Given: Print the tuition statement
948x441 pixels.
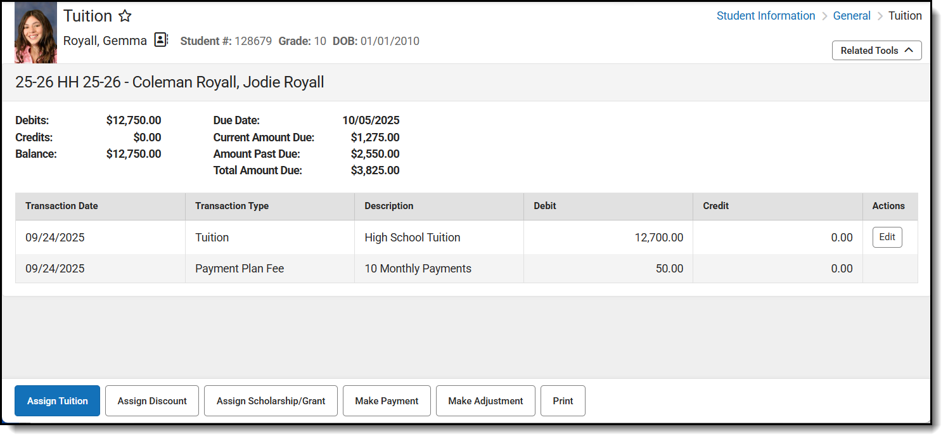Looking at the screenshot, I should point(563,400).
